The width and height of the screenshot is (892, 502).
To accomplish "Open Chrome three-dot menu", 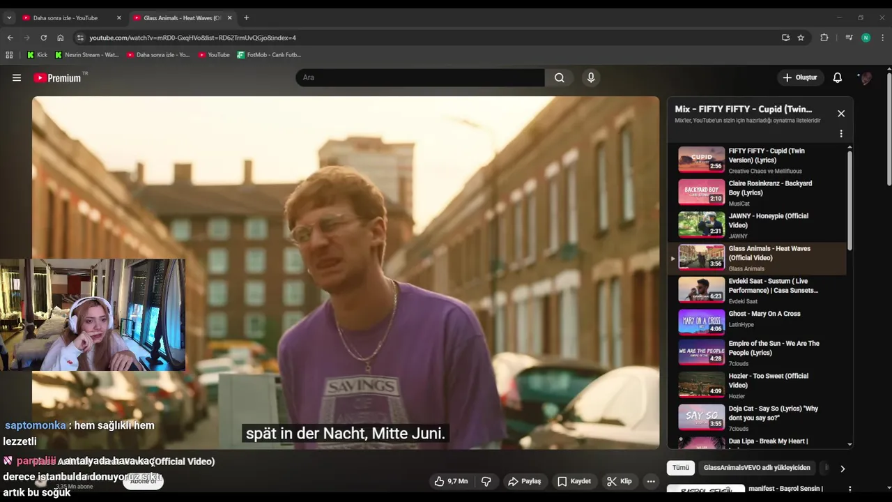I will pos(883,38).
